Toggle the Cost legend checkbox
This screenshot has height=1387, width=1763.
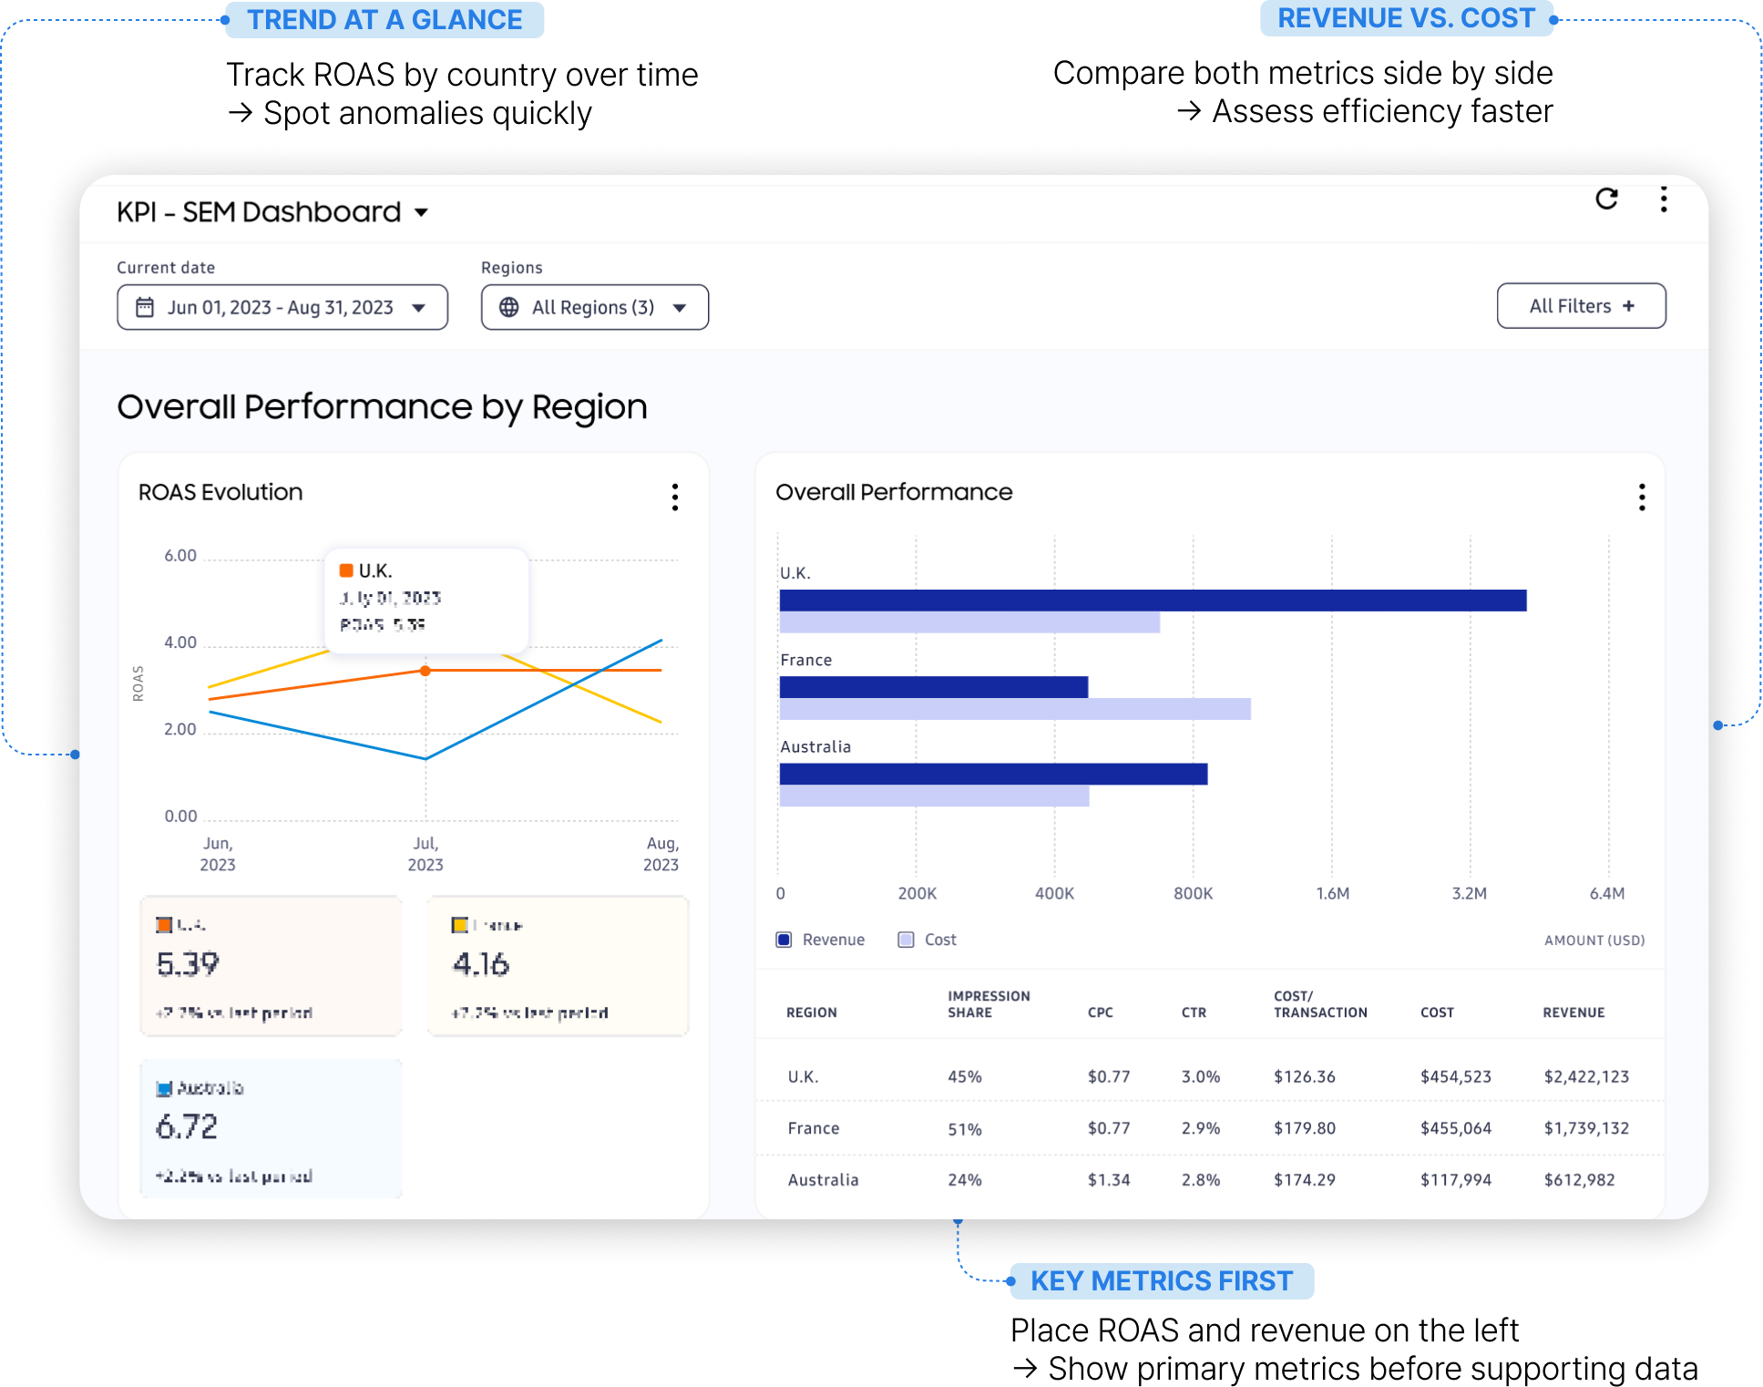click(906, 940)
